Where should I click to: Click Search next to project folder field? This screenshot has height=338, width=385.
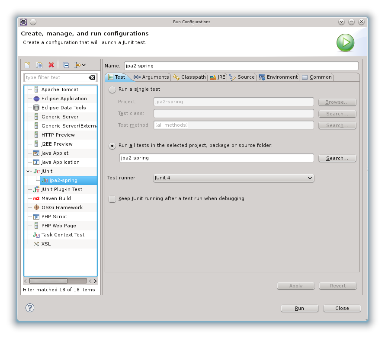[337, 159]
